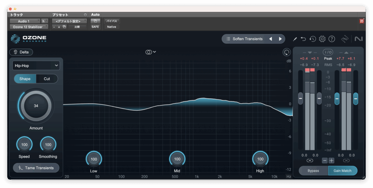
Task: Click the help question mark icon
Action: (x=331, y=39)
